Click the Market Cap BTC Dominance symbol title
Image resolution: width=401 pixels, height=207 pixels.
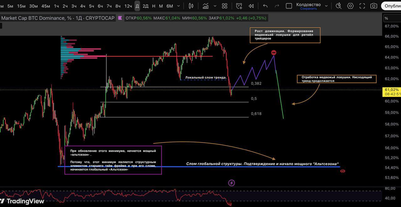[x=58, y=18]
